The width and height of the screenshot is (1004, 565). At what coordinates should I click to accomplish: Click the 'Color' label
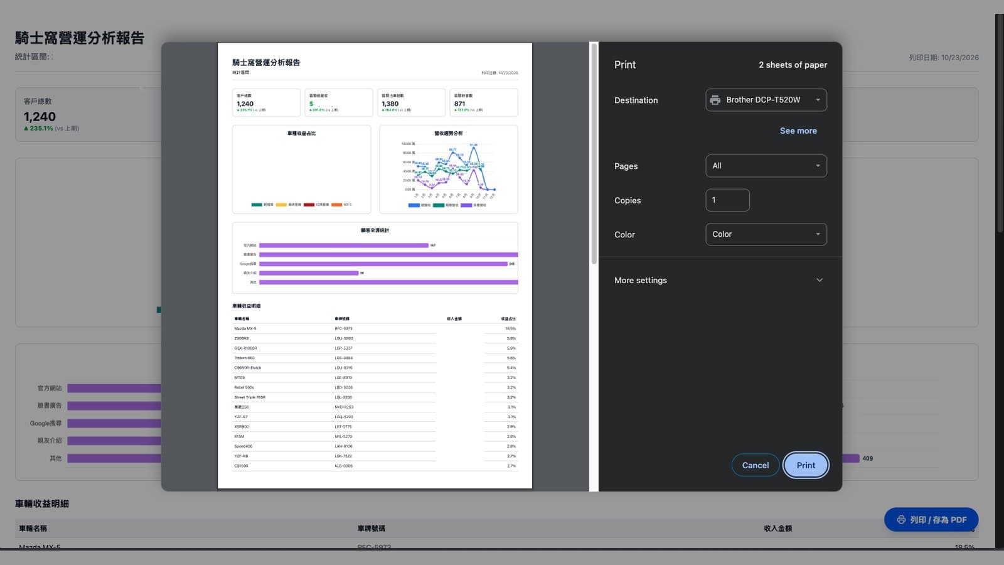624,235
